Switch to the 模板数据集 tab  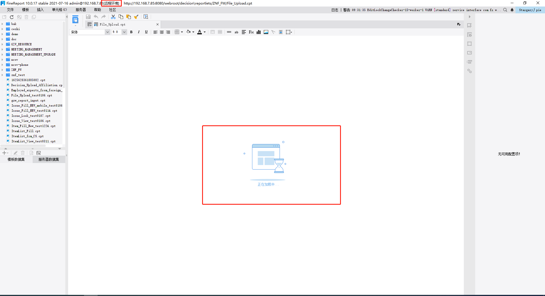tap(16, 159)
